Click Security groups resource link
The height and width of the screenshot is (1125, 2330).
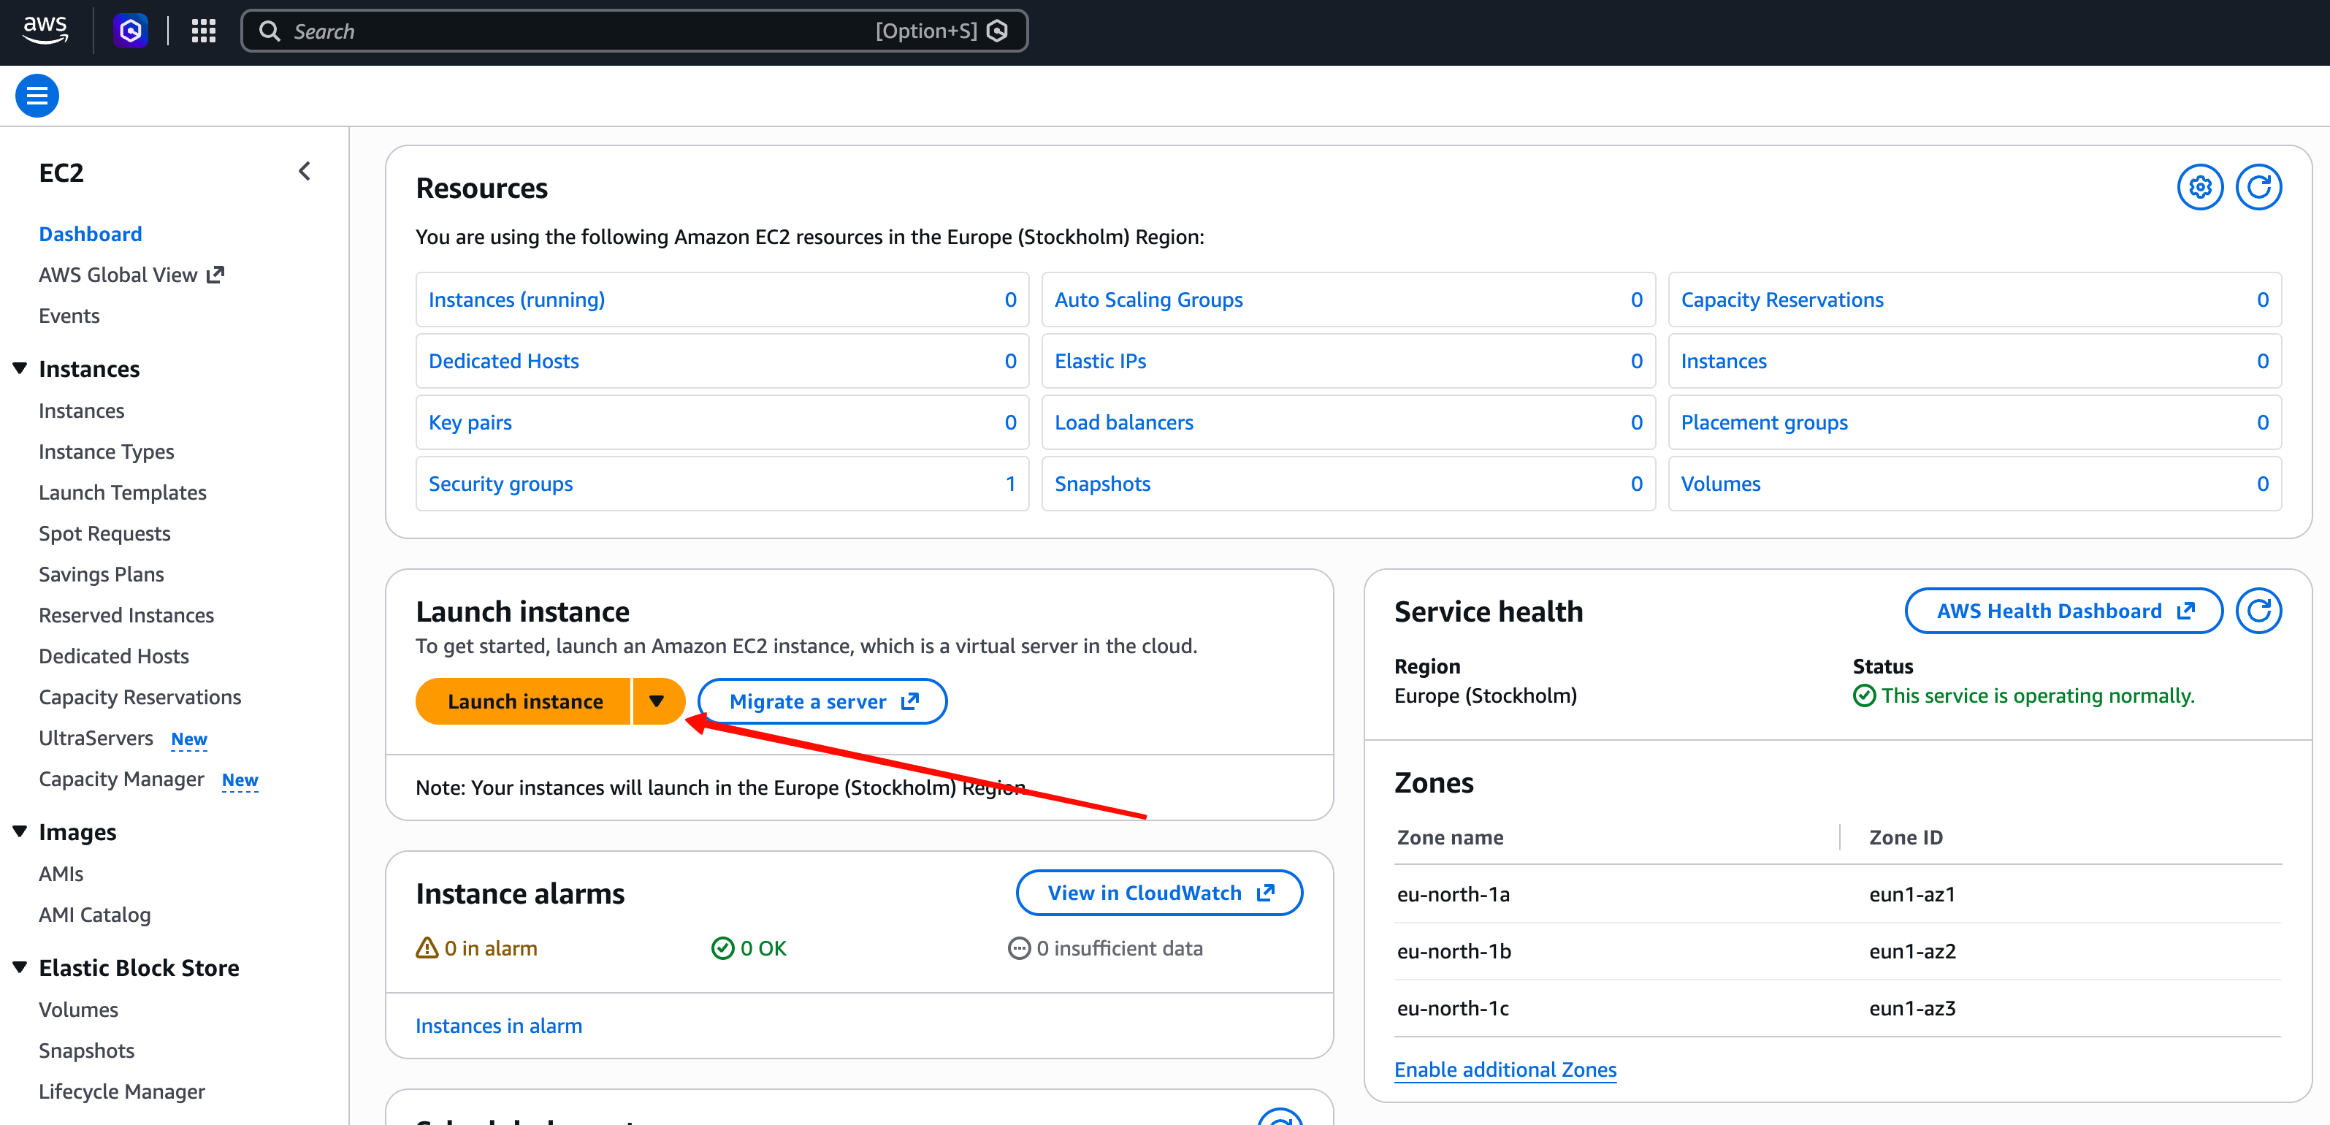(500, 484)
